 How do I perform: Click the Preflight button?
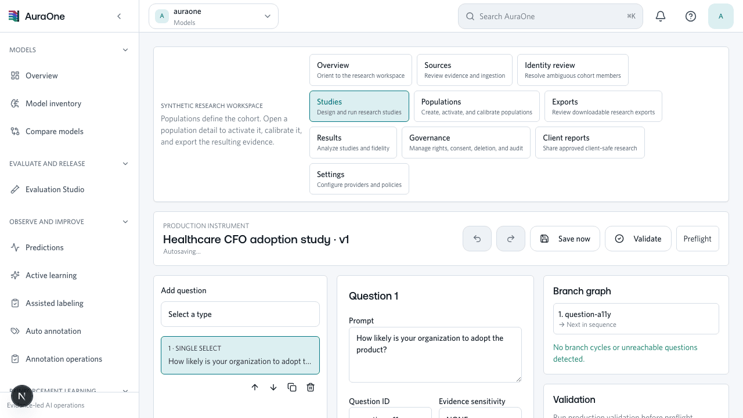pos(698,239)
